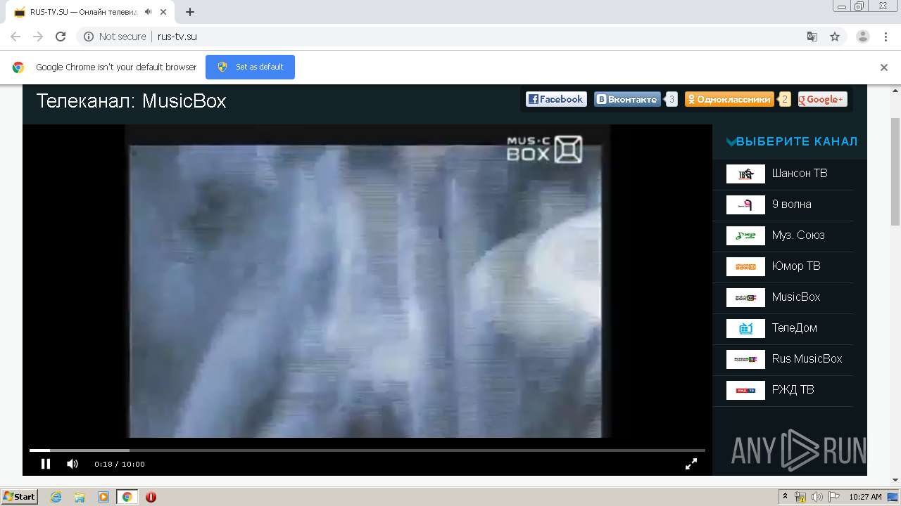Select MusicBox in the channel list
This screenshot has width=901, height=506.
coord(796,297)
